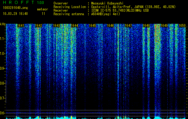Click the HROFFT 1.0.0 title text
The height and width of the screenshot is (119, 188).
click(x=24, y=2)
